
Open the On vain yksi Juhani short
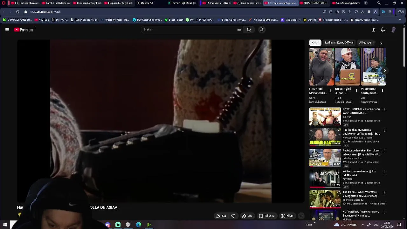(348, 67)
